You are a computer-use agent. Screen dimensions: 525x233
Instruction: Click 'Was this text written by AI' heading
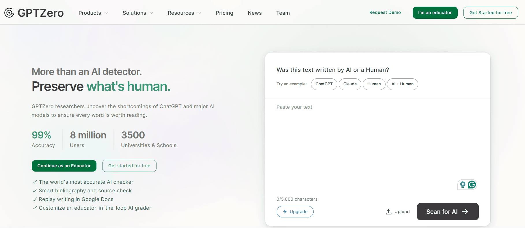point(333,70)
